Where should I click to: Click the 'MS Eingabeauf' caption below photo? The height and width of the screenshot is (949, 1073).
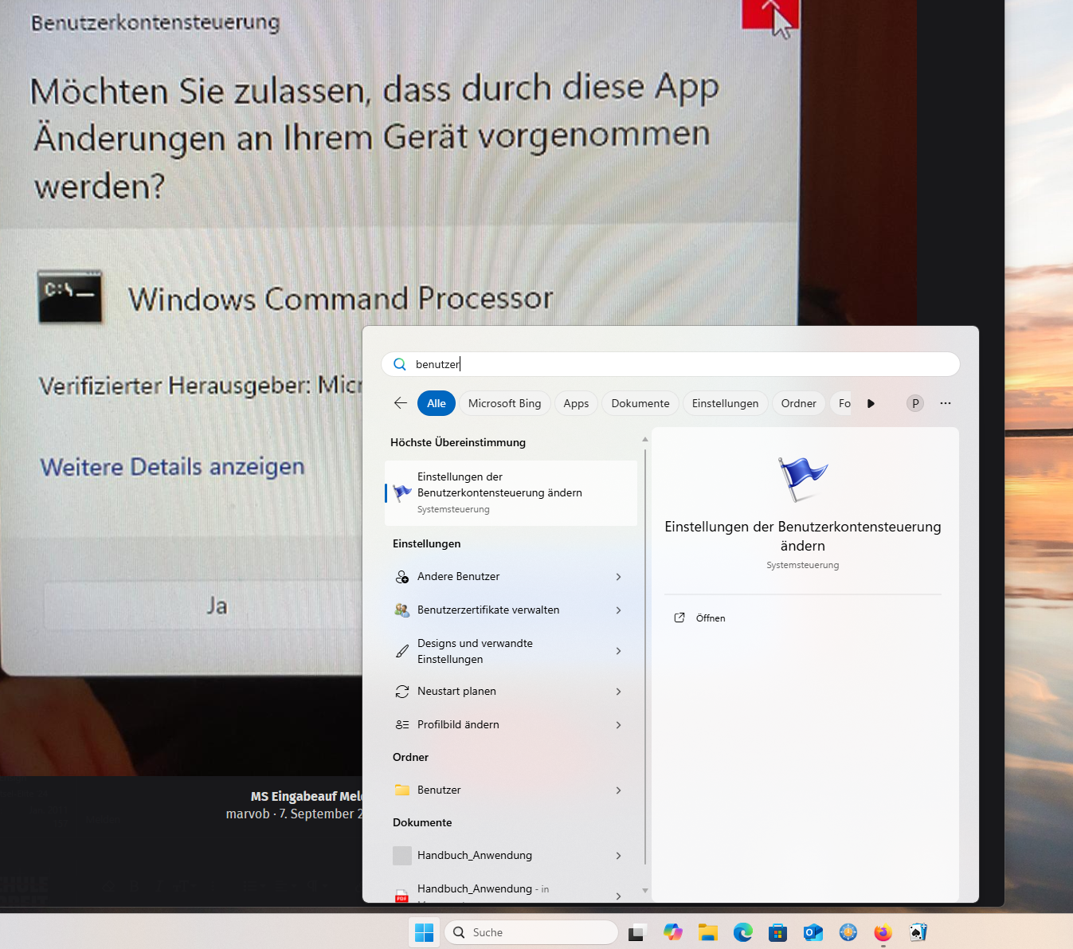tap(307, 796)
